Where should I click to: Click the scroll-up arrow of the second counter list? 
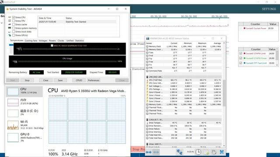pyautogui.click(x=277, y=49)
